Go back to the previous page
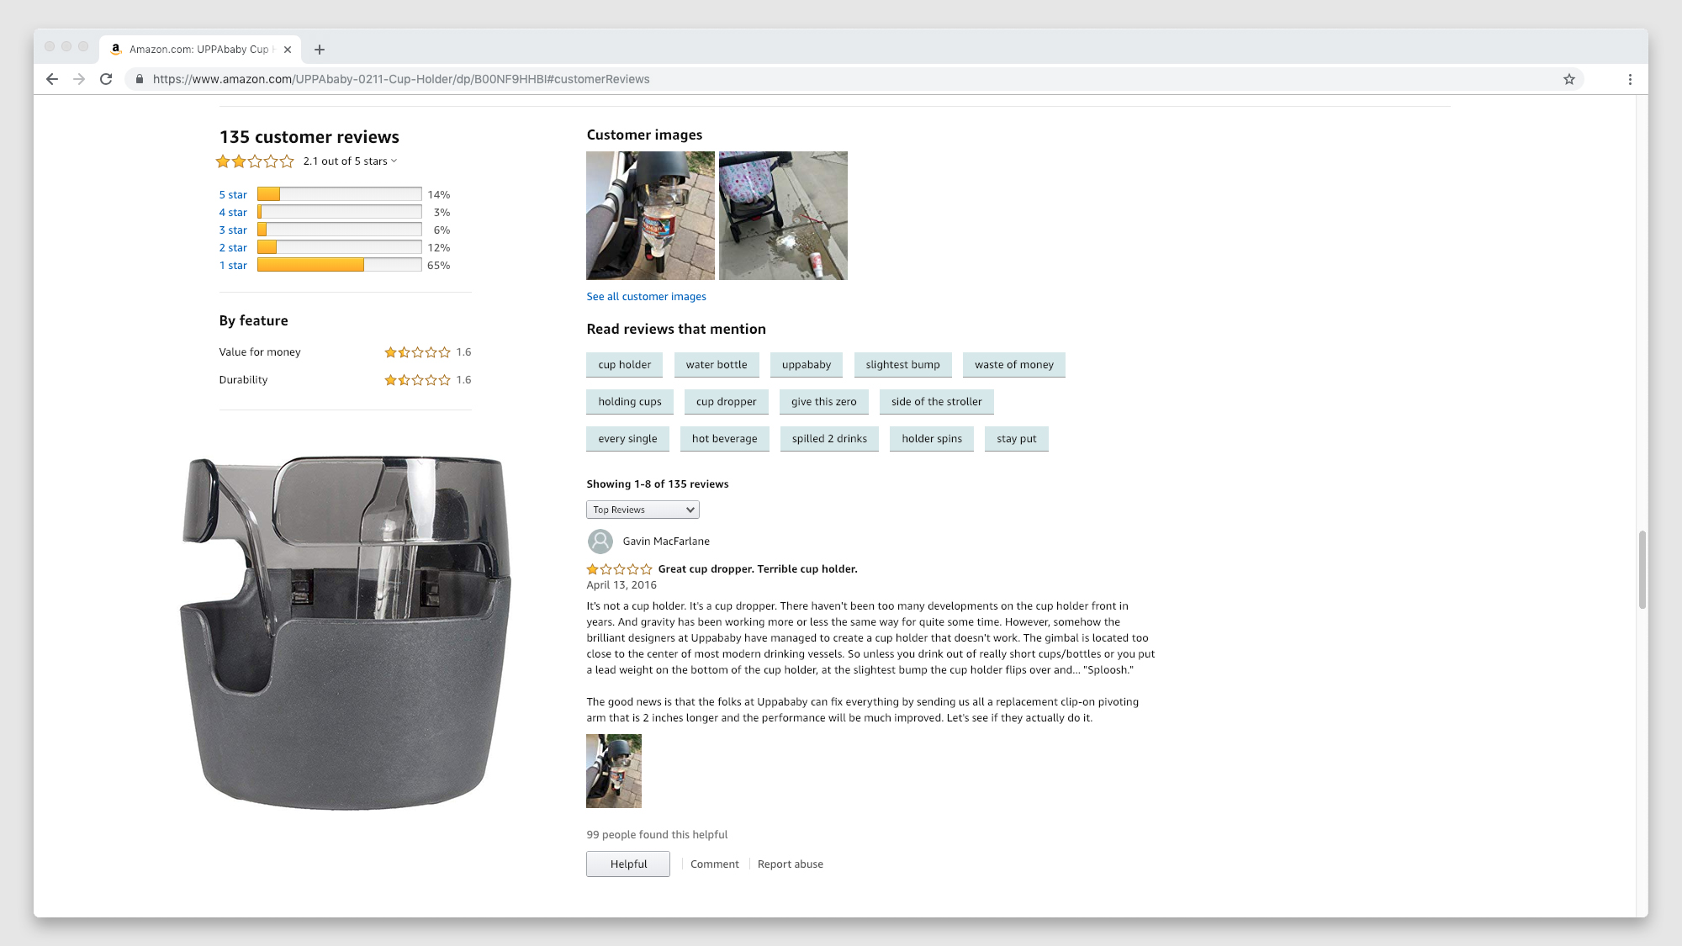 (52, 79)
